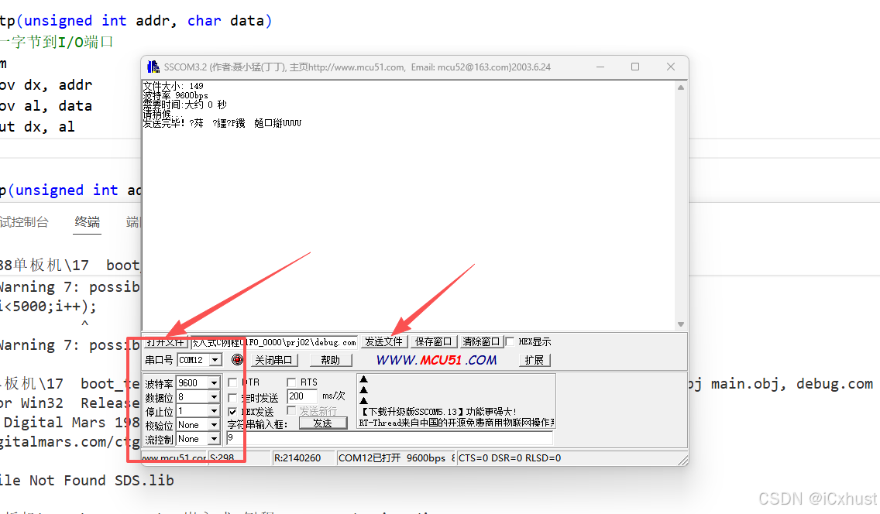880x514 pixels.
Task: Click the 发送完毕 line in the receive area
Action: (222, 123)
